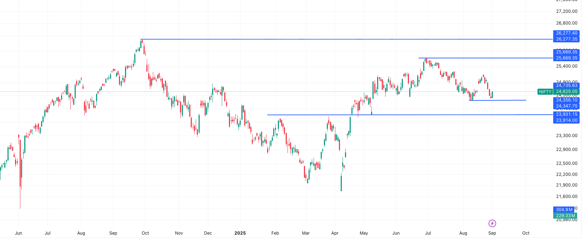585x251 pixels.
Task: Click the 2025 year label on time axis
Action: coord(240,233)
